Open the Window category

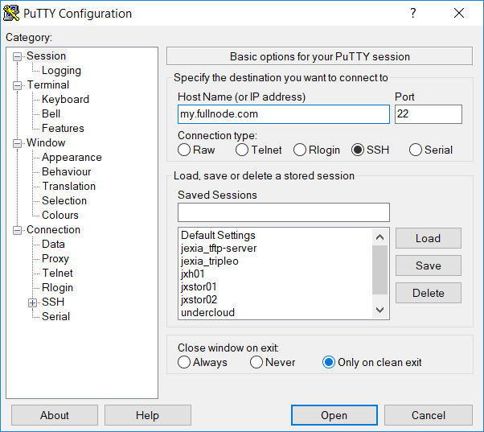click(x=46, y=142)
